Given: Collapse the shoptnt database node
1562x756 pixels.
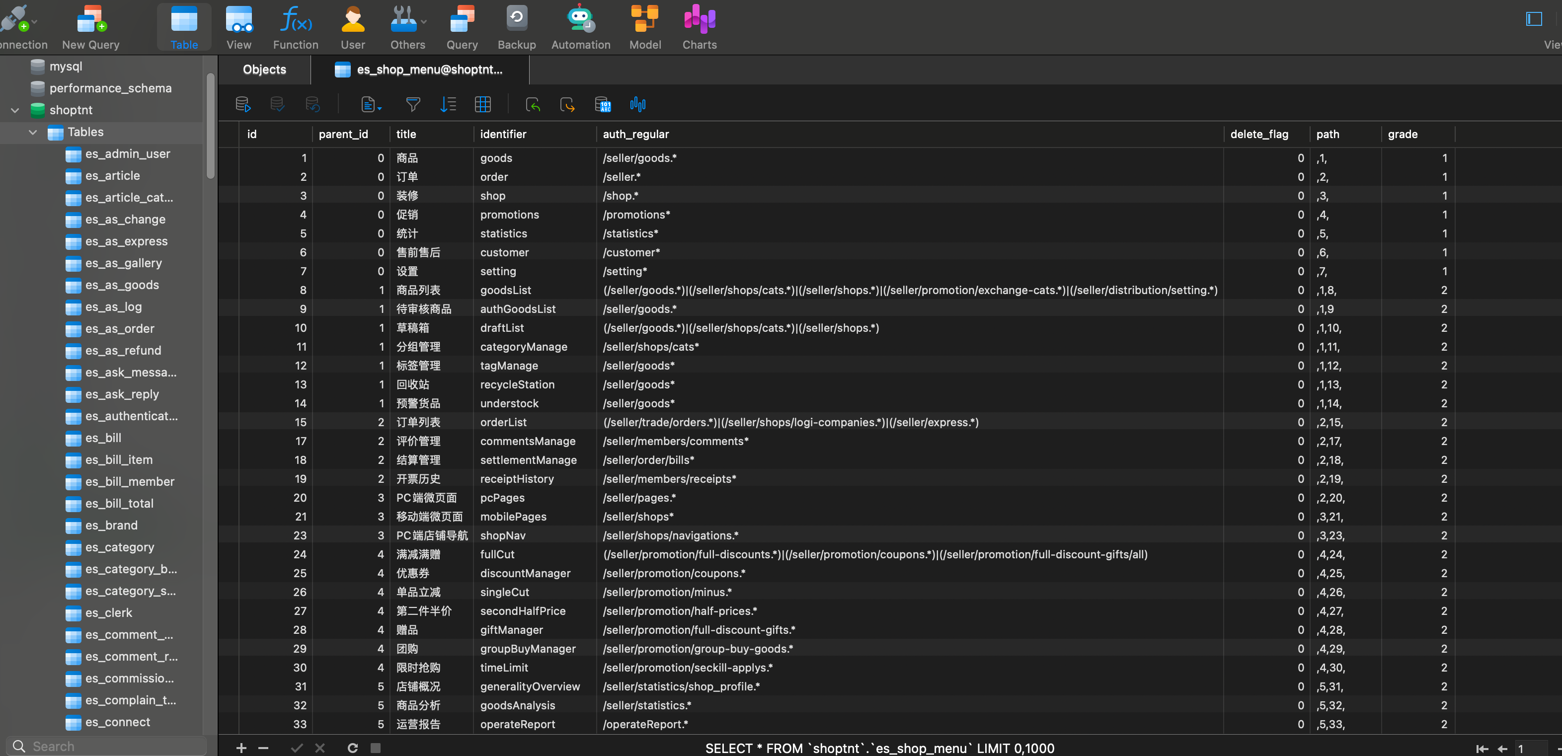Looking at the screenshot, I should [15, 110].
